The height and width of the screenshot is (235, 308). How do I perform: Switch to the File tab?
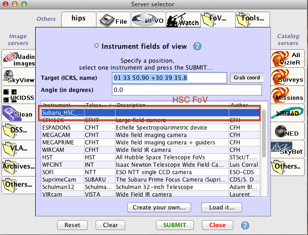pos(113,20)
